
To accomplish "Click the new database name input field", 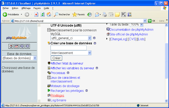I will point(68,48).
